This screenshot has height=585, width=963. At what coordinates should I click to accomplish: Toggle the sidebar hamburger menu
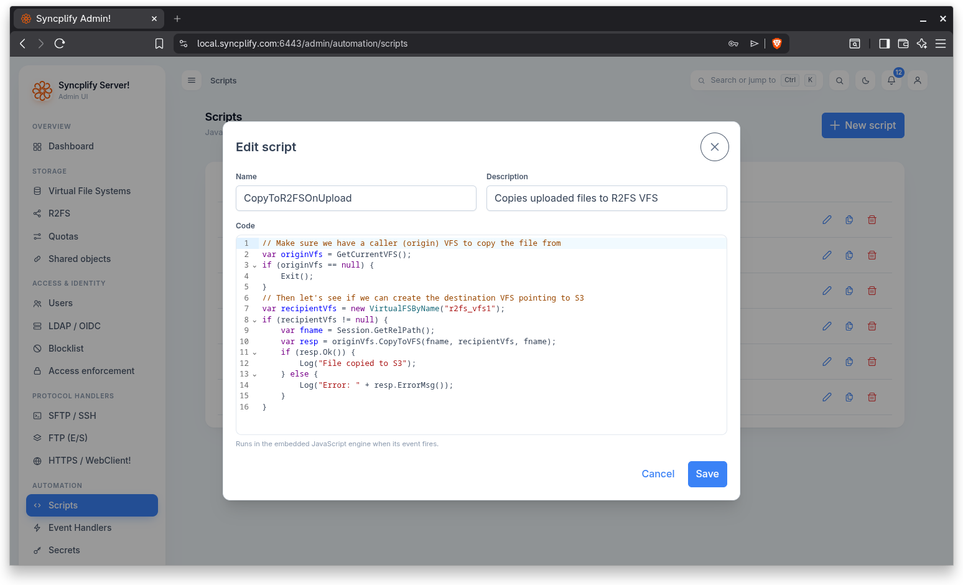tap(192, 80)
